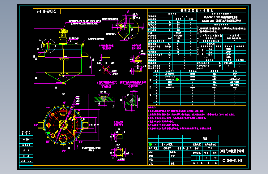Image resolution: width=268 pixels, height=174 pixels.
Task: Click the '315°' angle label on plan view
Action: tap(80, 142)
